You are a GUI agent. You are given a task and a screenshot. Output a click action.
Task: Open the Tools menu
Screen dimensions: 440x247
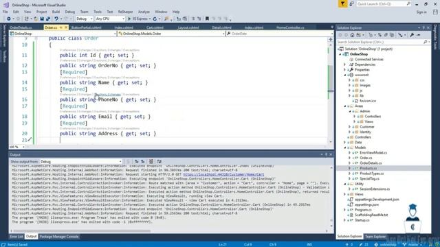[x=98, y=12]
